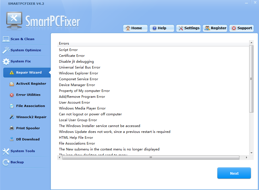This screenshot has width=259, height=190.
Task: Click the vertical scrollbar down arrow
Action: coord(251,153)
